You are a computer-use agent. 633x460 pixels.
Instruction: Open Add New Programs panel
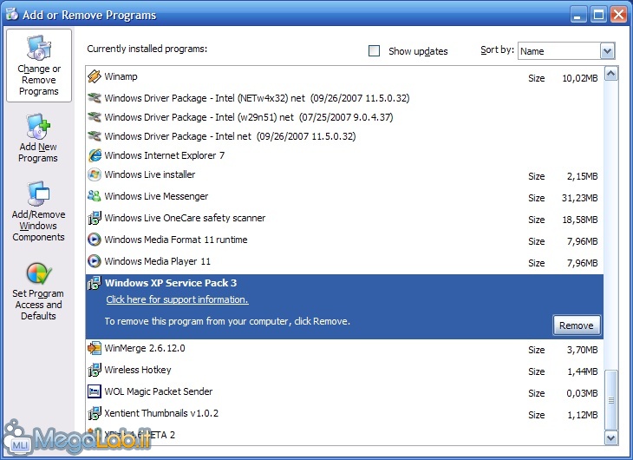point(38,138)
